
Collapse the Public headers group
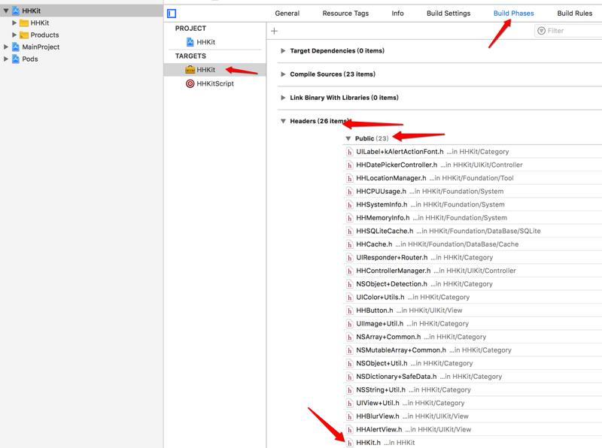pos(348,138)
